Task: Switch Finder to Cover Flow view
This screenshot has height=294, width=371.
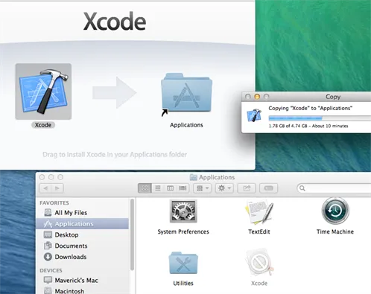Action: click(183, 188)
